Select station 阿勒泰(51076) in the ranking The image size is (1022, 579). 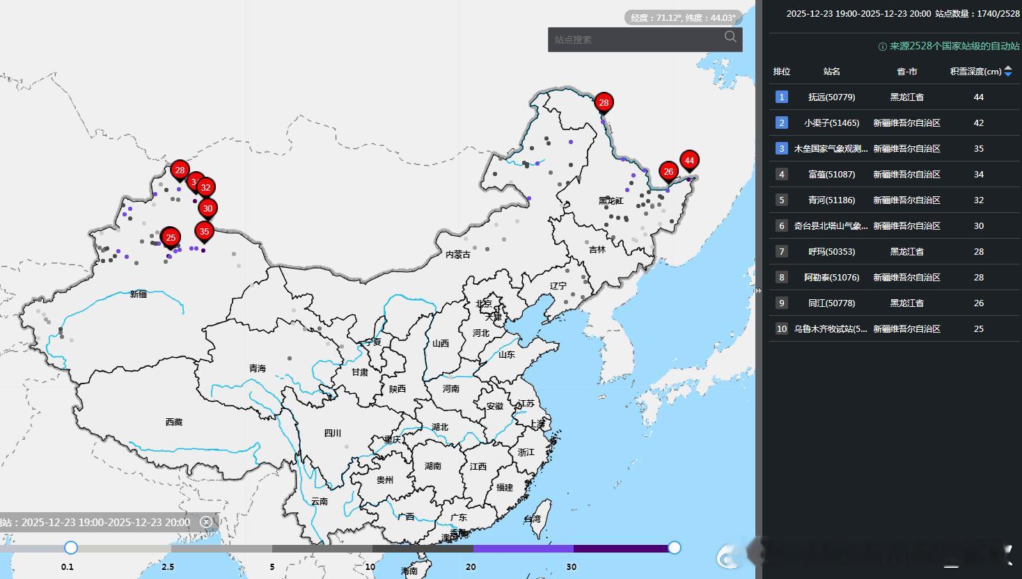[832, 278]
